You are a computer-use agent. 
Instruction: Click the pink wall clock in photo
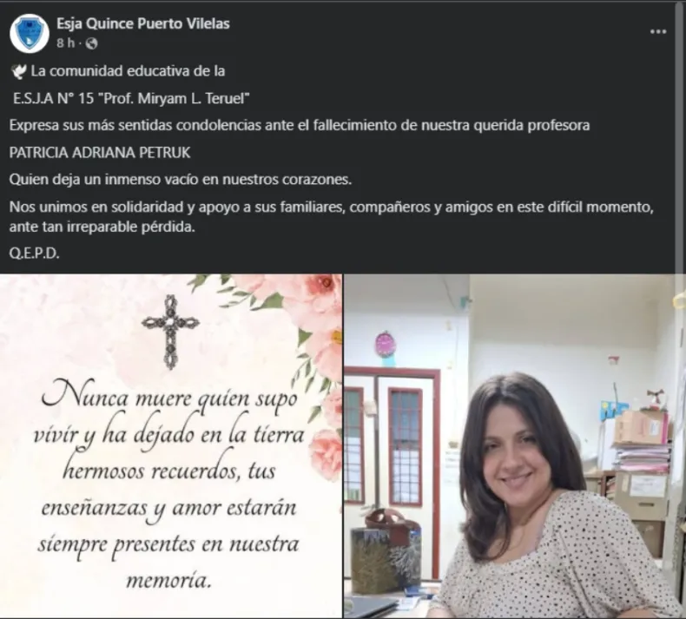click(386, 345)
